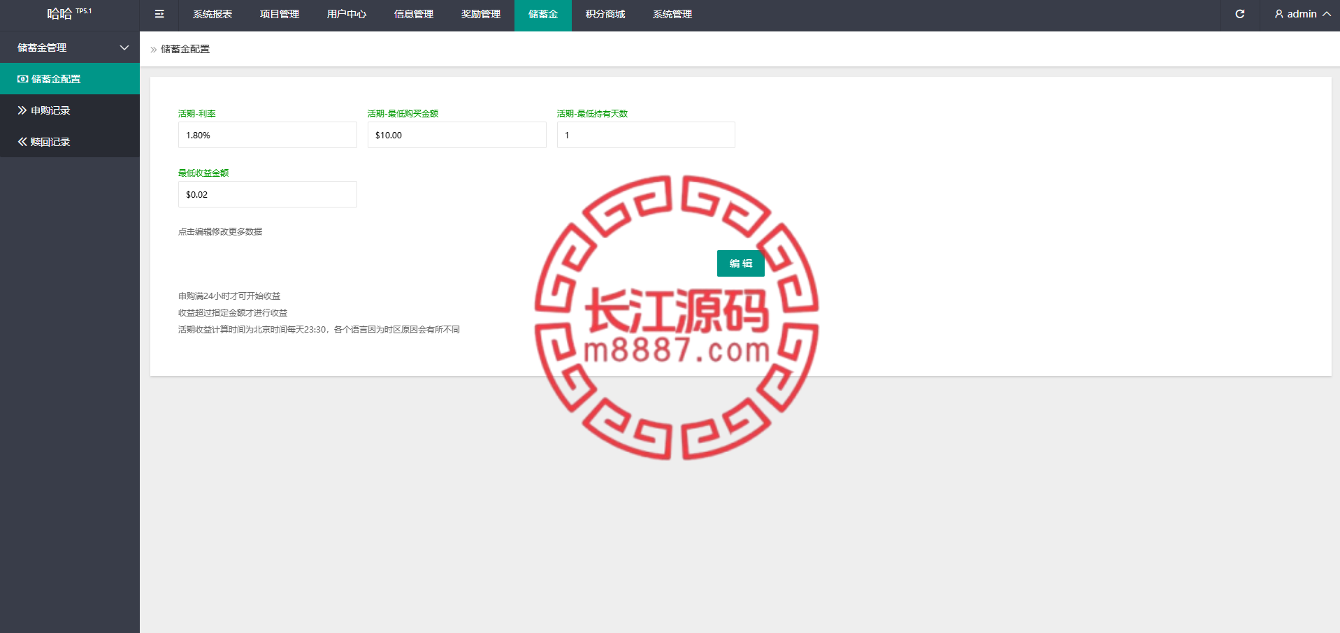Click the 活期-最低持有天数 field label

click(x=593, y=114)
